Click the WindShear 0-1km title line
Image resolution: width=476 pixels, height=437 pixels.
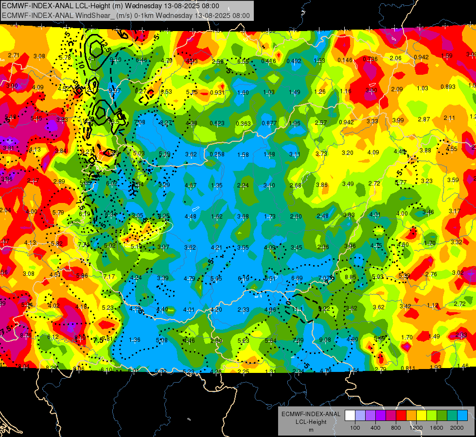125,16
